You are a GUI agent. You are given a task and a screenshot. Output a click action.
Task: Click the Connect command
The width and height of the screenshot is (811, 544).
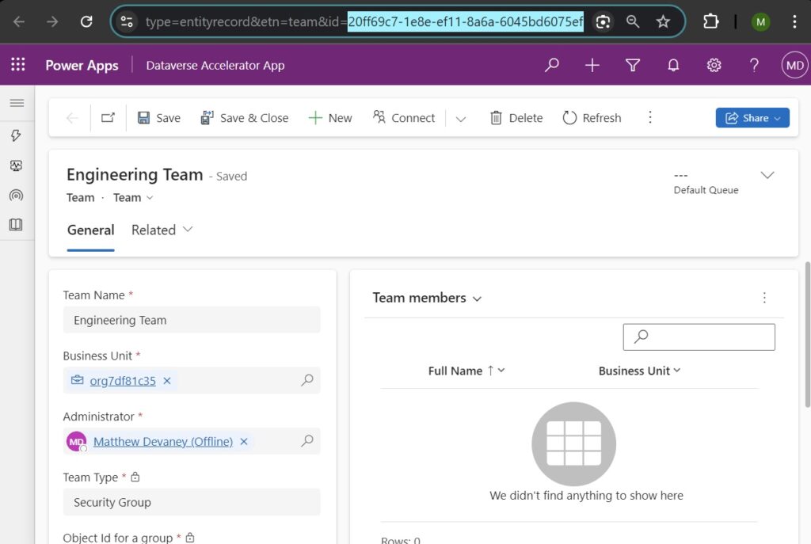click(x=404, y=118)
